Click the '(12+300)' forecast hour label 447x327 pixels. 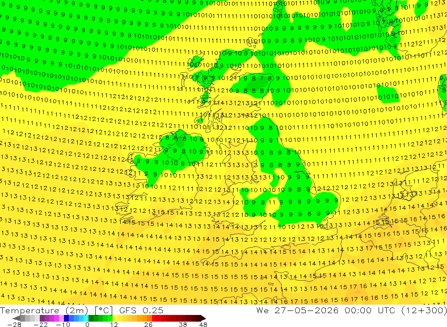pyautogui.click(x=424, y=310)
